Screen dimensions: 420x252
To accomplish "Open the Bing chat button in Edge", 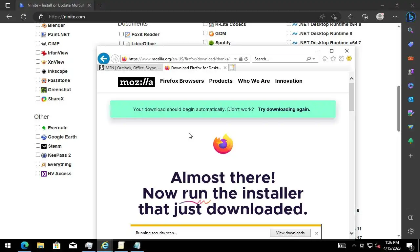I will pos(410,17).
